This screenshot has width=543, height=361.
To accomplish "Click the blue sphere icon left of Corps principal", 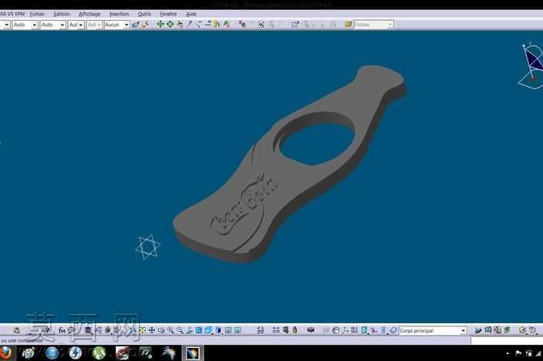I will [x=393, y=330].
